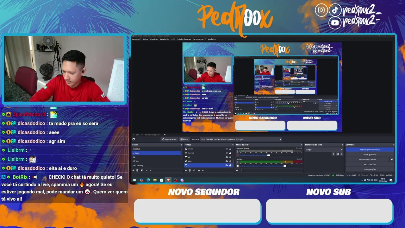Viewport: 405px width, 228px height.
Task: Move the selected scene down
Action: pyautogui.click(x=150, y=170)
